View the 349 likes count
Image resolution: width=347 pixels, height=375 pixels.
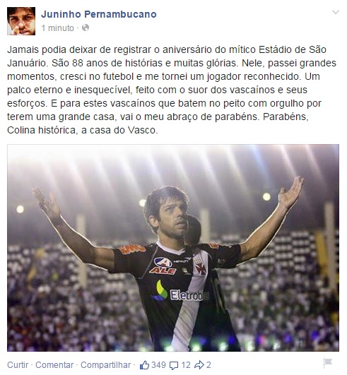(158, 365)
